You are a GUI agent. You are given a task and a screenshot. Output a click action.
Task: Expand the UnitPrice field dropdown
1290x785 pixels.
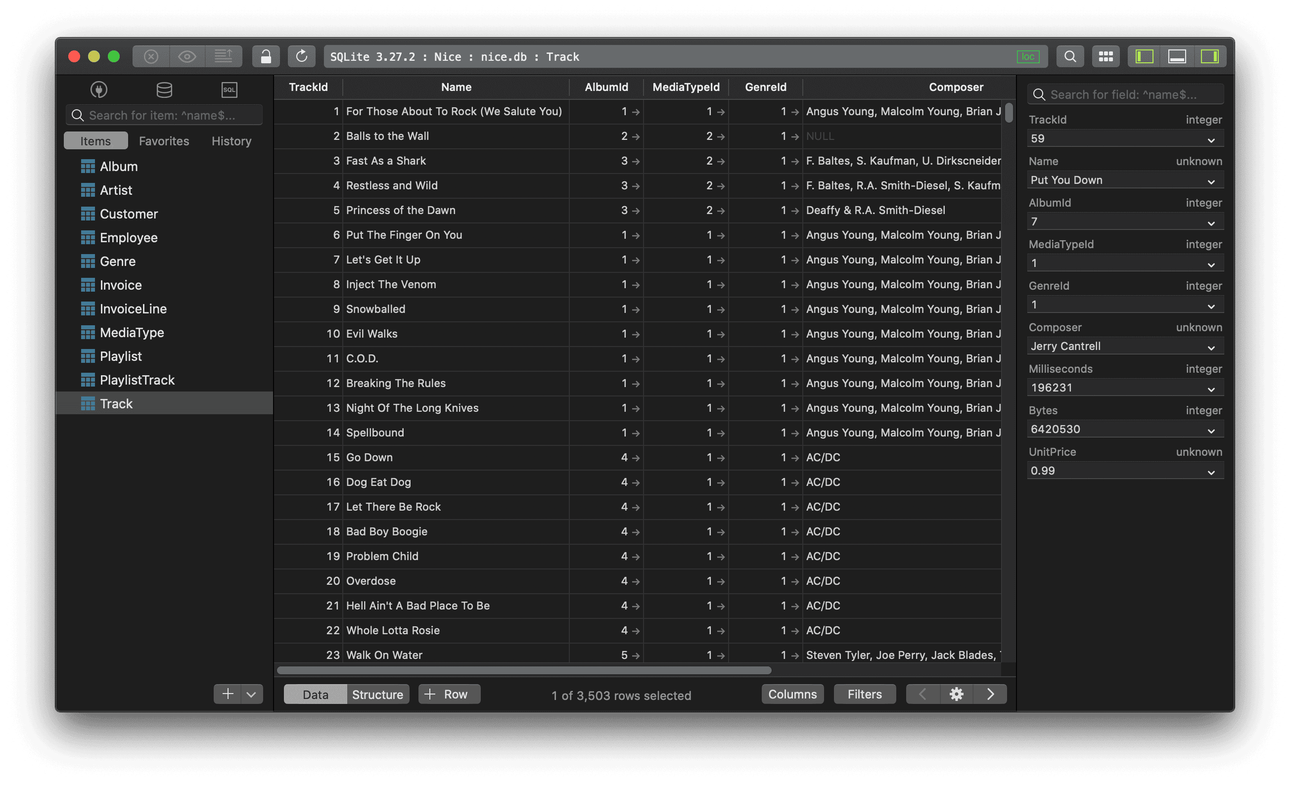(x=1211, y=473)
